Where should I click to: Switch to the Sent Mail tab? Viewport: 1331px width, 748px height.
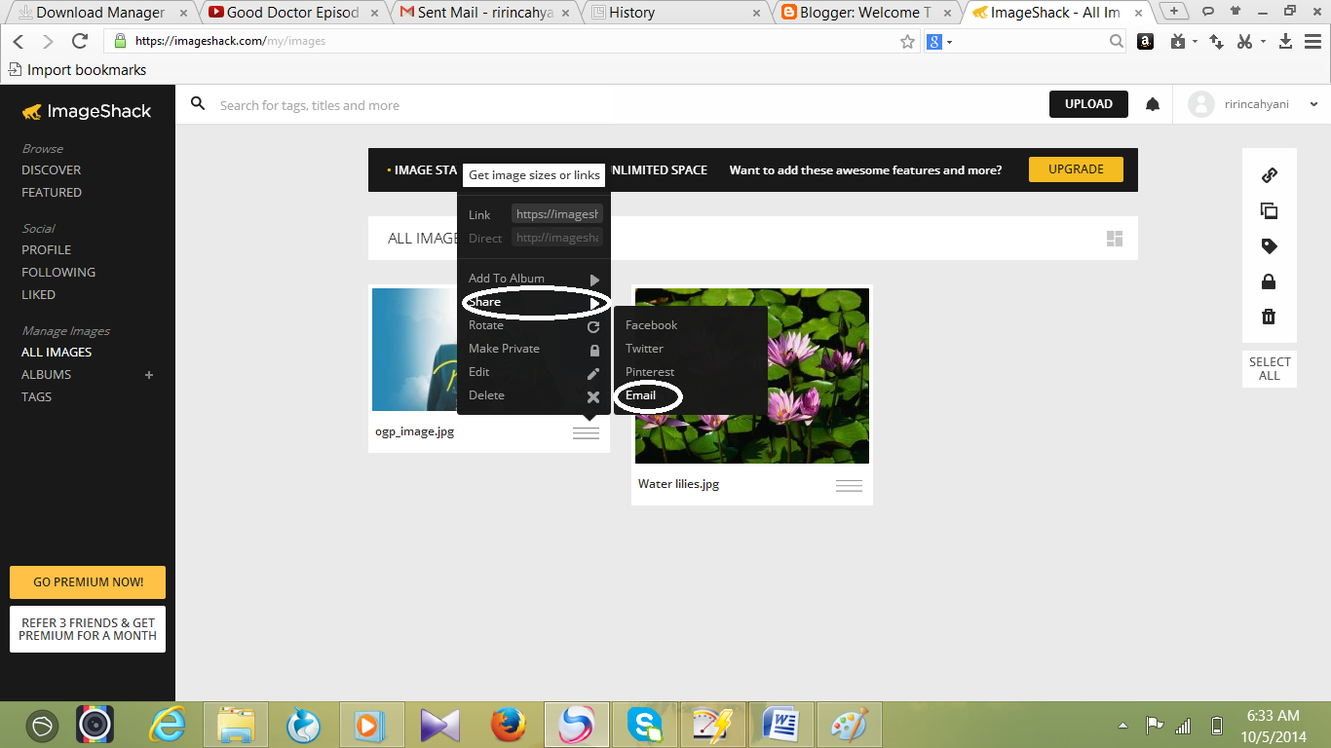pos(484,13)
